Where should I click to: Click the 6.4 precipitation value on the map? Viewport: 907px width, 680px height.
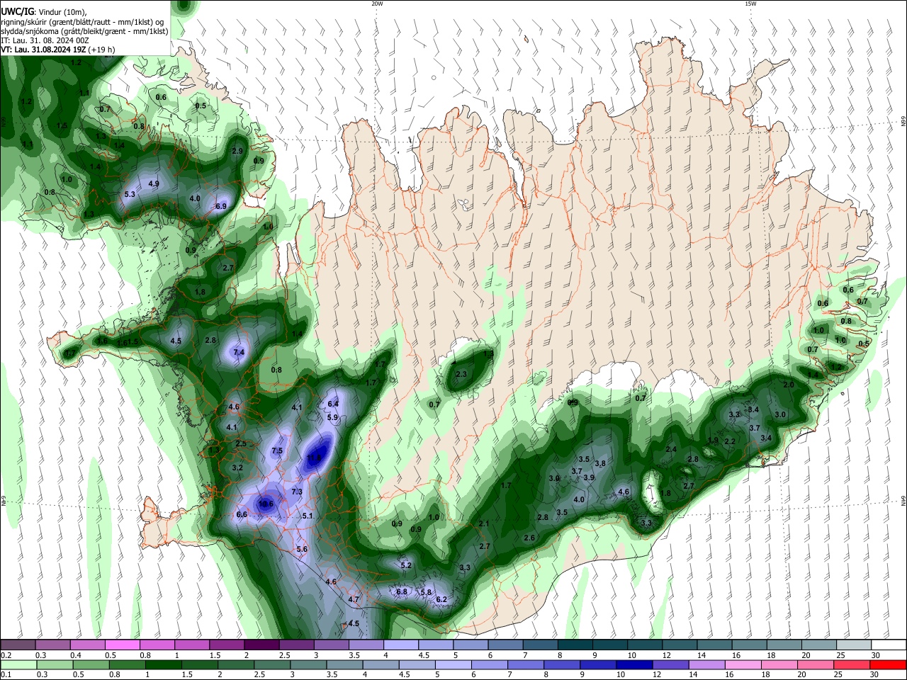(x=333, y=404)
